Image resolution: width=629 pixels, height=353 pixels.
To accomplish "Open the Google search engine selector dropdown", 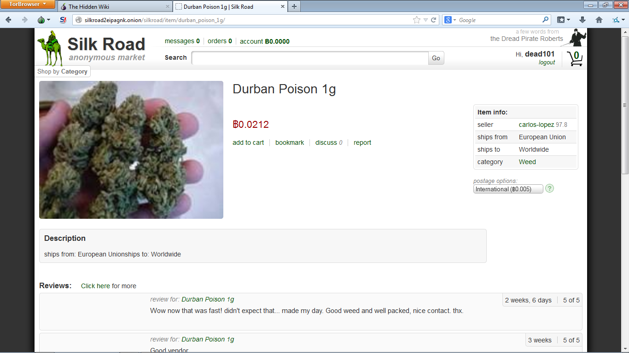I will pos(451,20).
